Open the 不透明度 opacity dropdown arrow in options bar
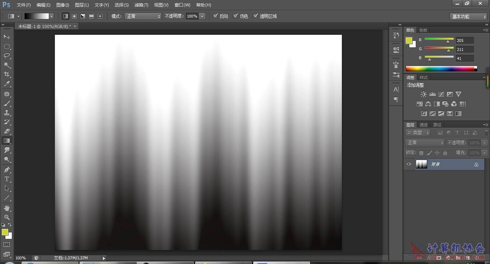Viewport: 490px width, 264px height. [x=202, y=16]
